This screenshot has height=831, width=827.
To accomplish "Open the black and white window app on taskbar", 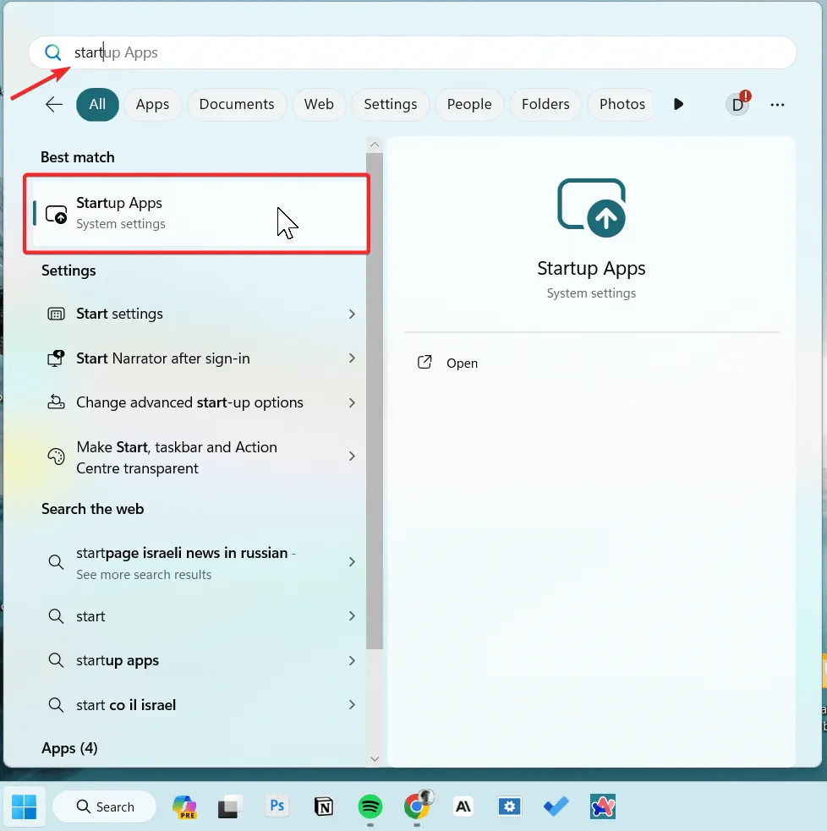I will pos(231,806).
